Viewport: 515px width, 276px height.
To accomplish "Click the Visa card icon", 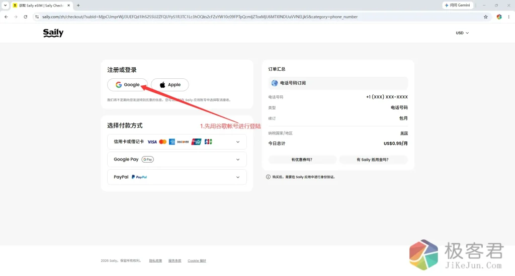I will tap(152, 142).
